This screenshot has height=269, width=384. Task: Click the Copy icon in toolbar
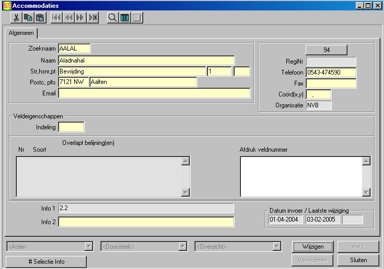pos(29,18)
